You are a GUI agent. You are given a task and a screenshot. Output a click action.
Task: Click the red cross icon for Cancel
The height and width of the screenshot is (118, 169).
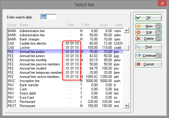coord(139,64)
